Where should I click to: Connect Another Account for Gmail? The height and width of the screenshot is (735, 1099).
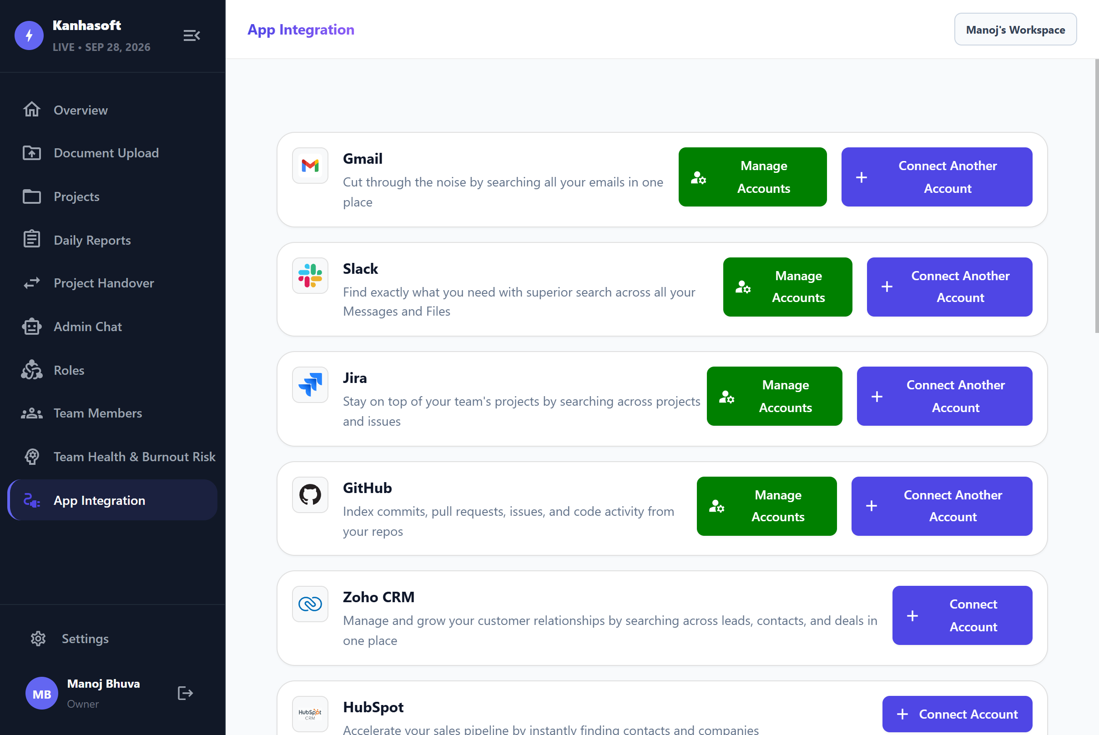point(937,177)
